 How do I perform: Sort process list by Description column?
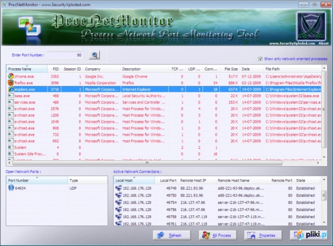(x=144, y=69)
